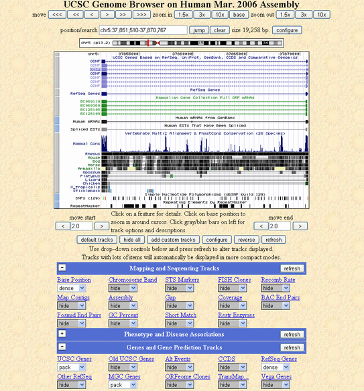This screenshot has height=391, width=364.
Task: Open Chromosome Band dropdown
Action: [x=123, y=288]
